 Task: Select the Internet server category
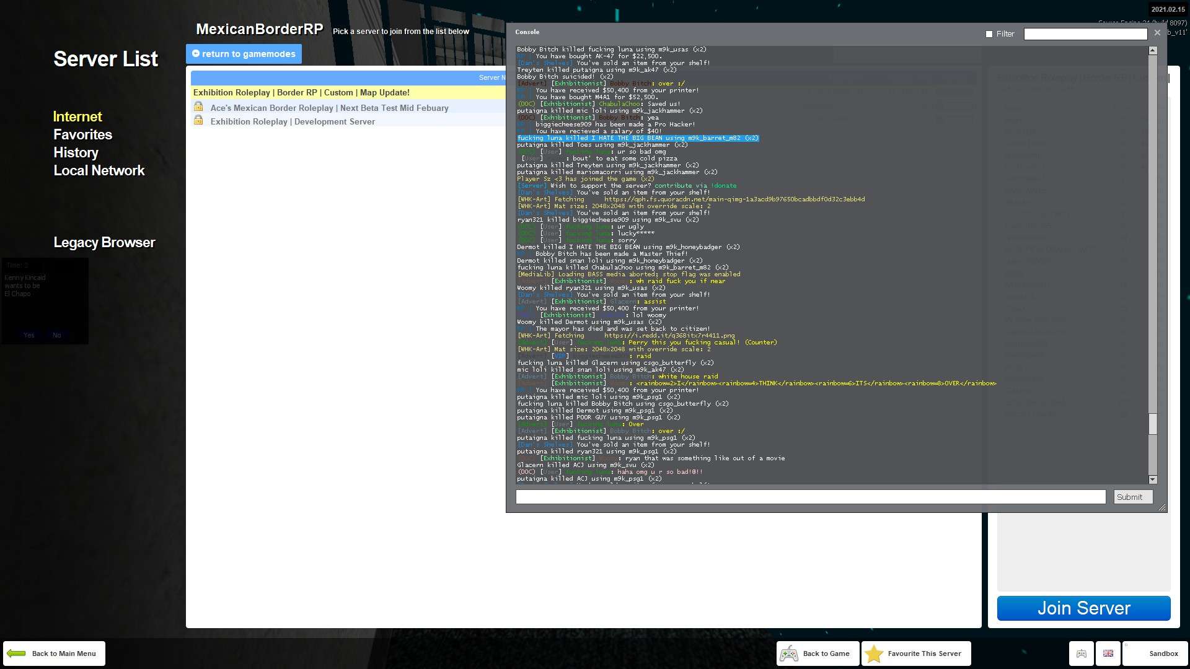77,116
